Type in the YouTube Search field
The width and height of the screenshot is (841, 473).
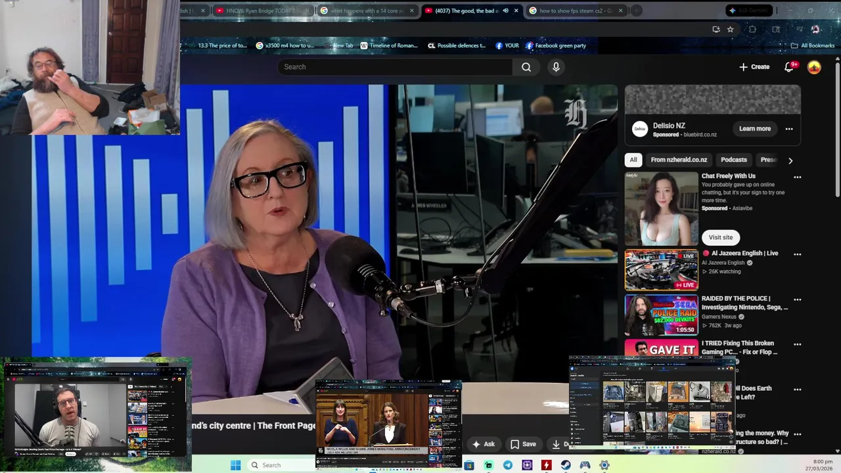tap(396, 67)
